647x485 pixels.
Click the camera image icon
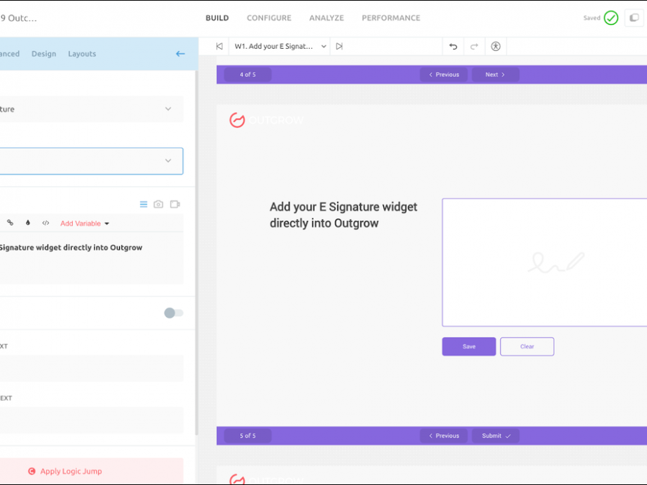(x=159, y=205)
